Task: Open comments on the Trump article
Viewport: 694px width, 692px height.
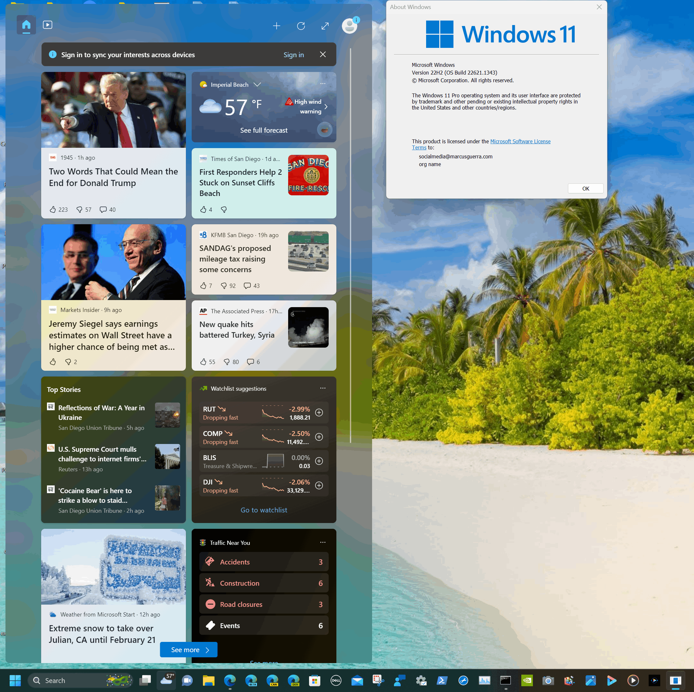Action: point(103,209)
